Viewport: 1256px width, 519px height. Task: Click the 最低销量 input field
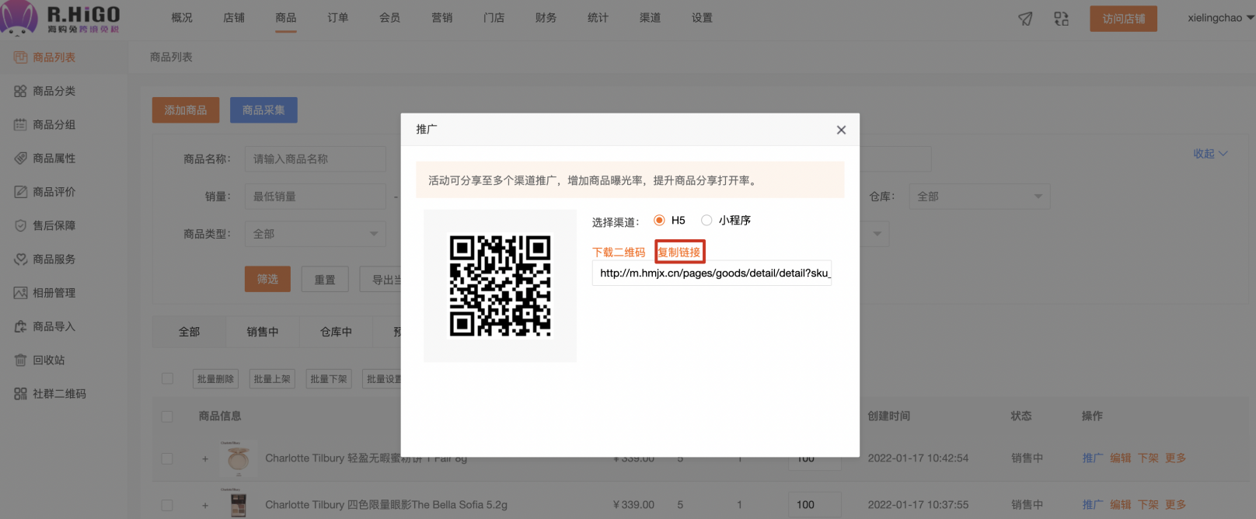316,197
